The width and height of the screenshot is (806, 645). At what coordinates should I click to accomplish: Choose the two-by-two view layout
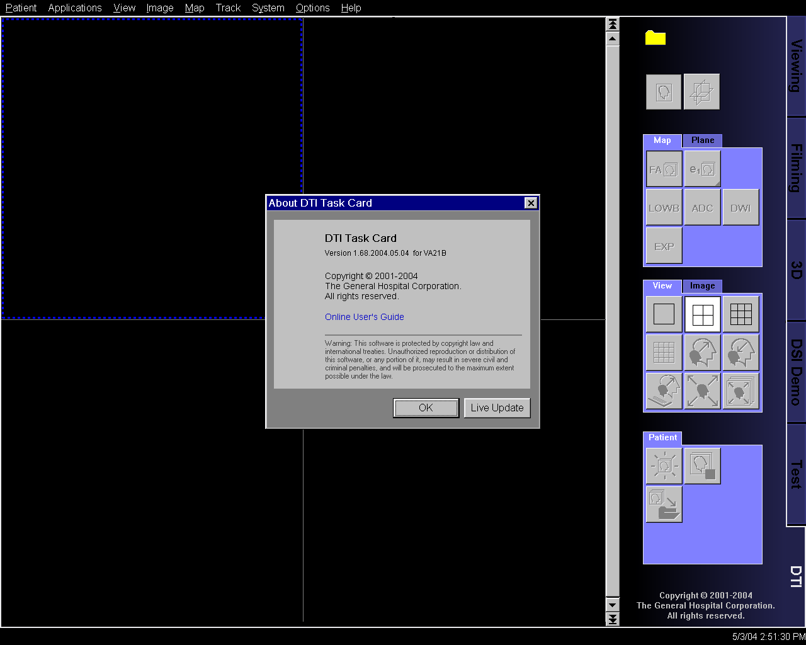point(702,314)
